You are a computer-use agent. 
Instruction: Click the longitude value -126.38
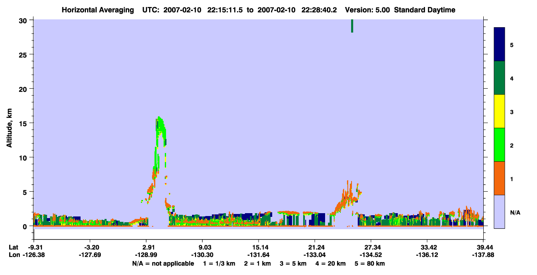coord(33,255)
